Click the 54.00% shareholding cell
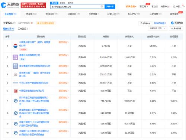Viewport: 186px width, 140px height. click(153, 46)
